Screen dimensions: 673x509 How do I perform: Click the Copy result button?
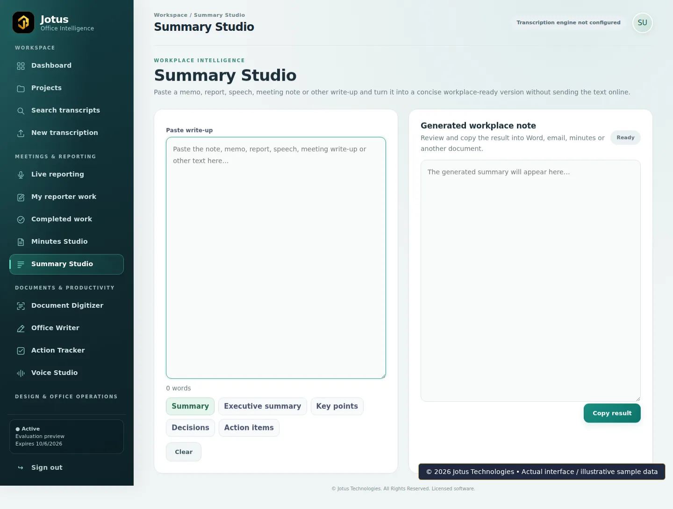tap(612, 413)
